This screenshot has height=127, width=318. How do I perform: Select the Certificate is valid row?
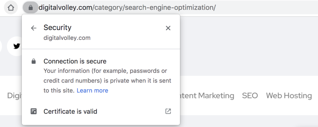tap(101, 111)
